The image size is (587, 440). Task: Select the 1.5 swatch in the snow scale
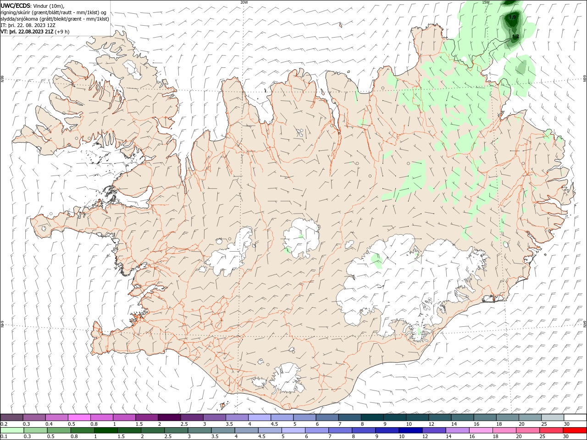[147, 417]
